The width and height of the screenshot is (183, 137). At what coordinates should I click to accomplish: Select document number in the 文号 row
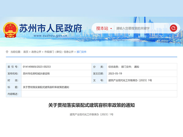pyautogui.click(x=130, y=80)
